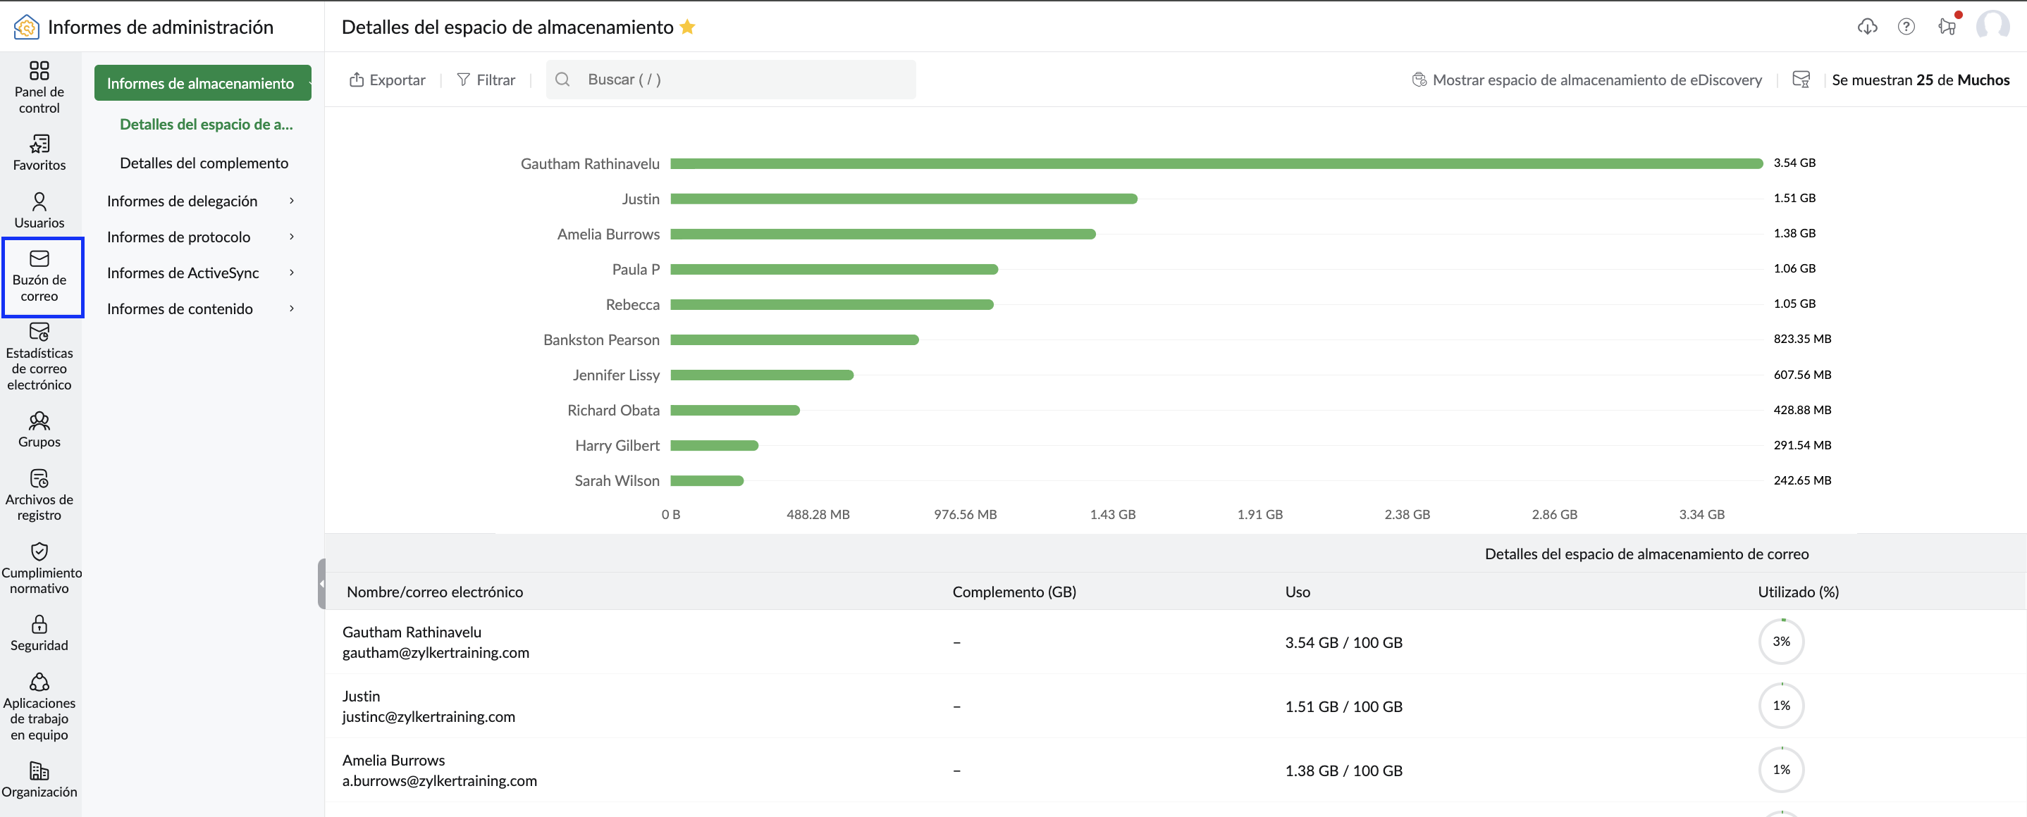2027x817 pixels.
Task: Click Se muestran 25 de Muchos text
Action: (x=1920, y=80)
